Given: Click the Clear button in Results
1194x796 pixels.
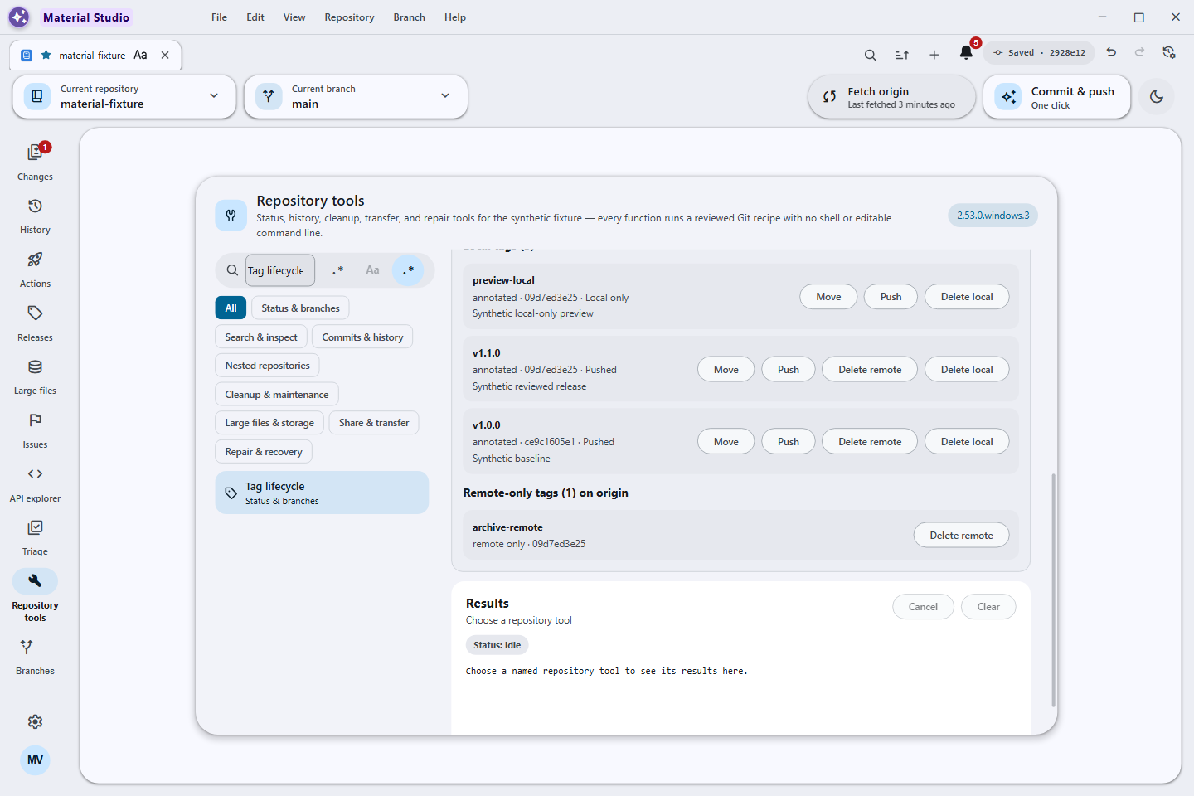Looking at the screenshot, I should [988, 607].
